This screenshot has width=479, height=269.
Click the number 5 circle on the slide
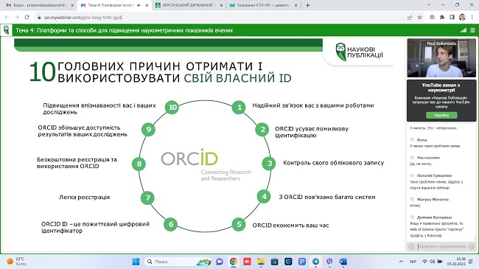click(x=239, y=225)
